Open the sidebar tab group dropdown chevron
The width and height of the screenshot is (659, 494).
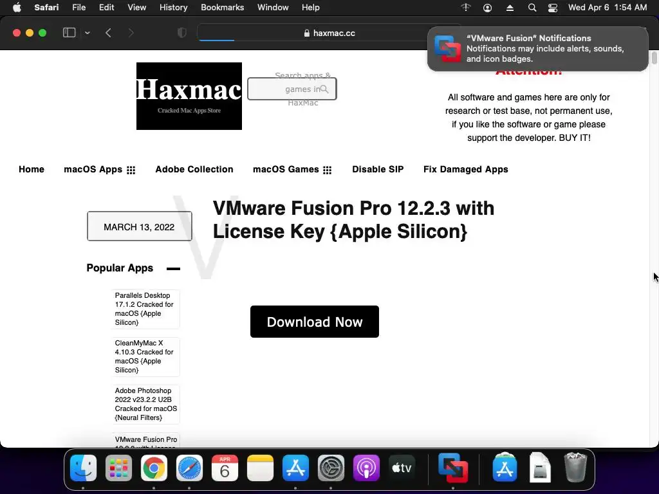coord(87,33)
